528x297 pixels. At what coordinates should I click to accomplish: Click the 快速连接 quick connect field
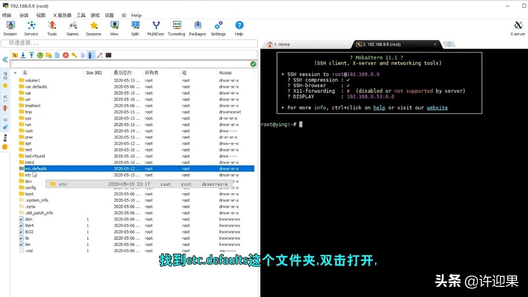pyautogui.click(x=129, y=43)
